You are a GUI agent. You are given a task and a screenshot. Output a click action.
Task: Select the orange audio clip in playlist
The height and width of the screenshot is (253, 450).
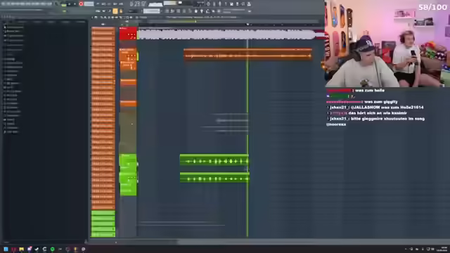point(247,55)
